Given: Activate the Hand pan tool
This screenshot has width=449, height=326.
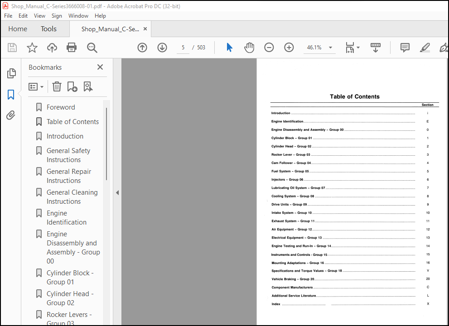Looking at the screenshot, I should [249, 48].
